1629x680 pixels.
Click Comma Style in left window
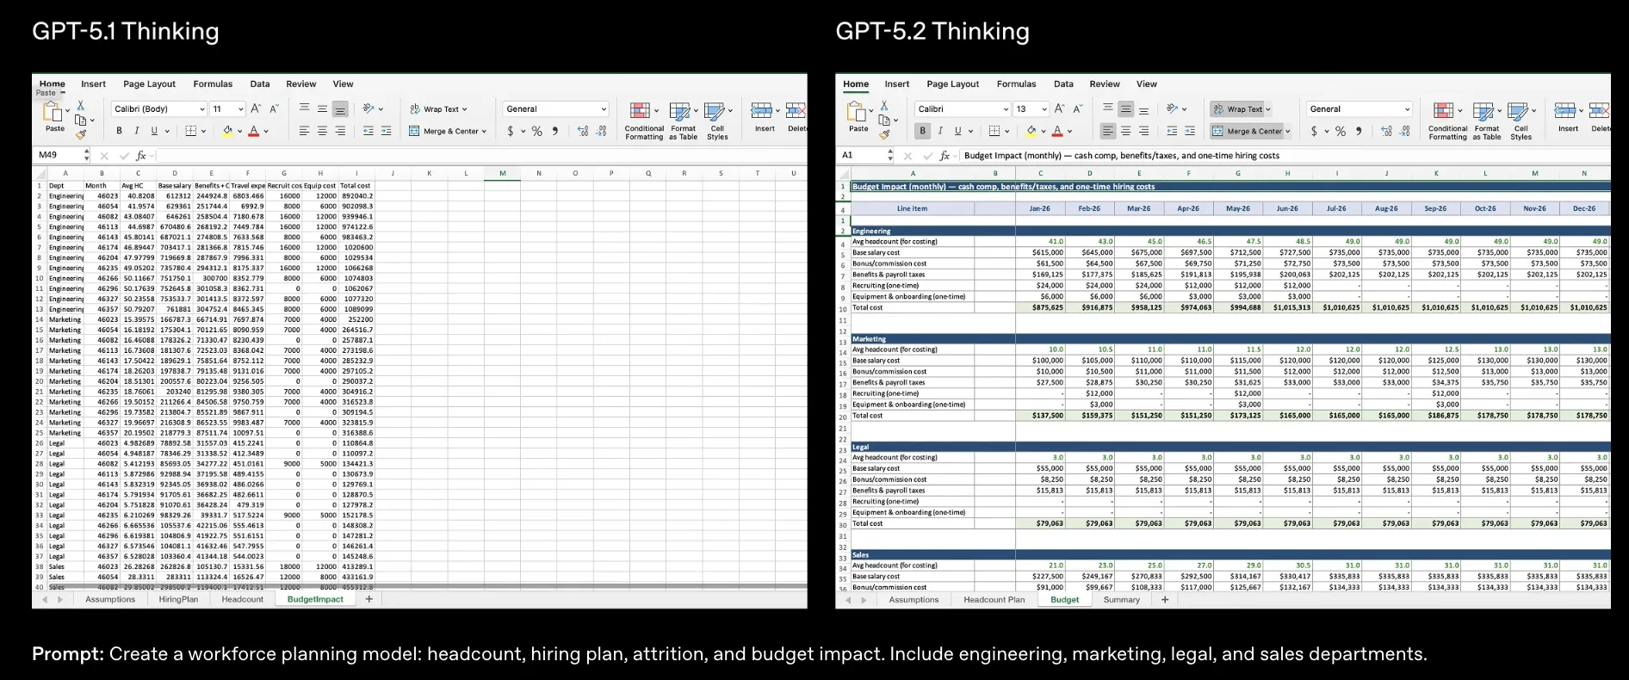point(555,131)
